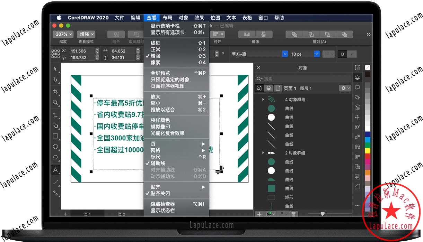Select the Text tool in the toolbox

(x=55, y=170)
